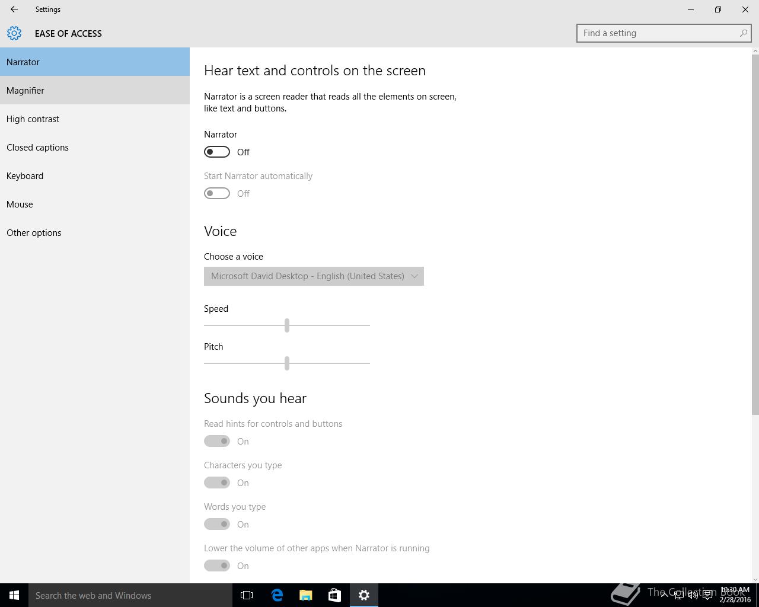Click the Ease of Access gear icon

click(x=14, y=33)
